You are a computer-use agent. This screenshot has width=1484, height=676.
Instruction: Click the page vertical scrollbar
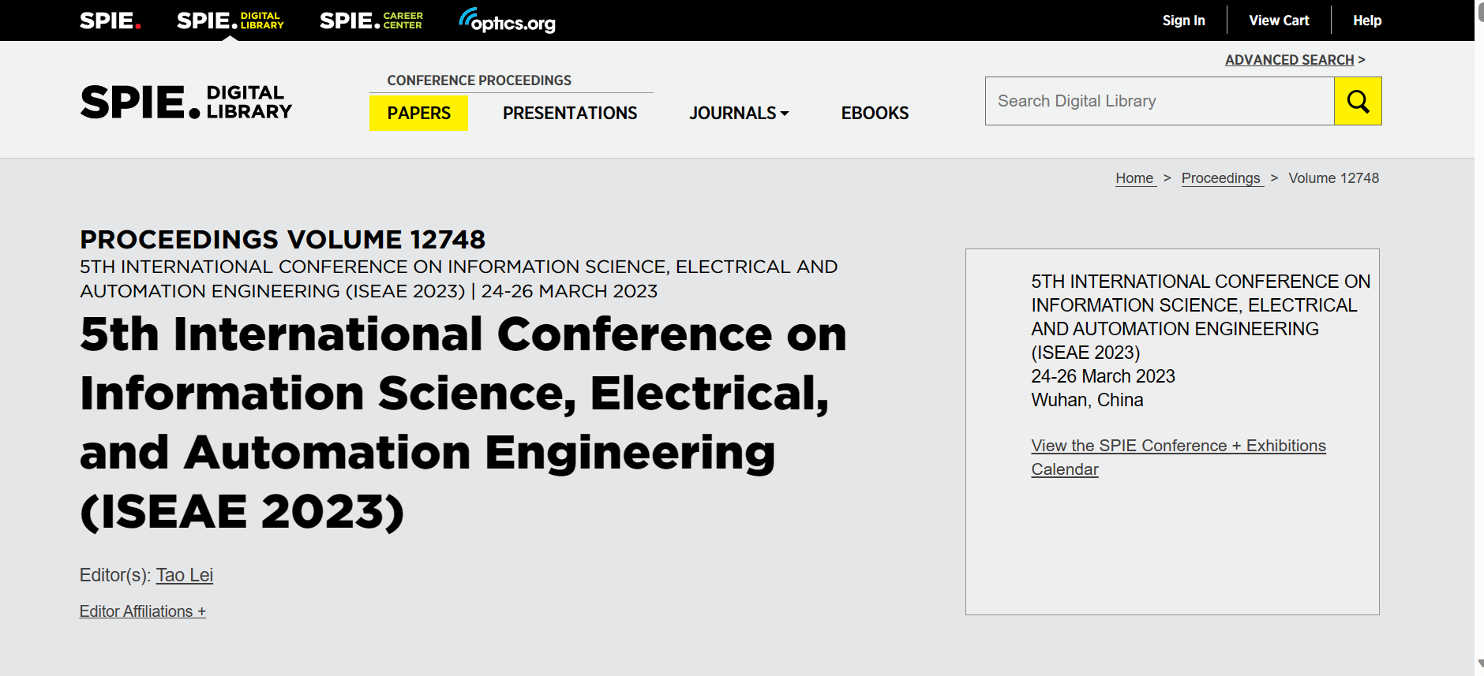pyautogui.click(x=1479, y=338)
